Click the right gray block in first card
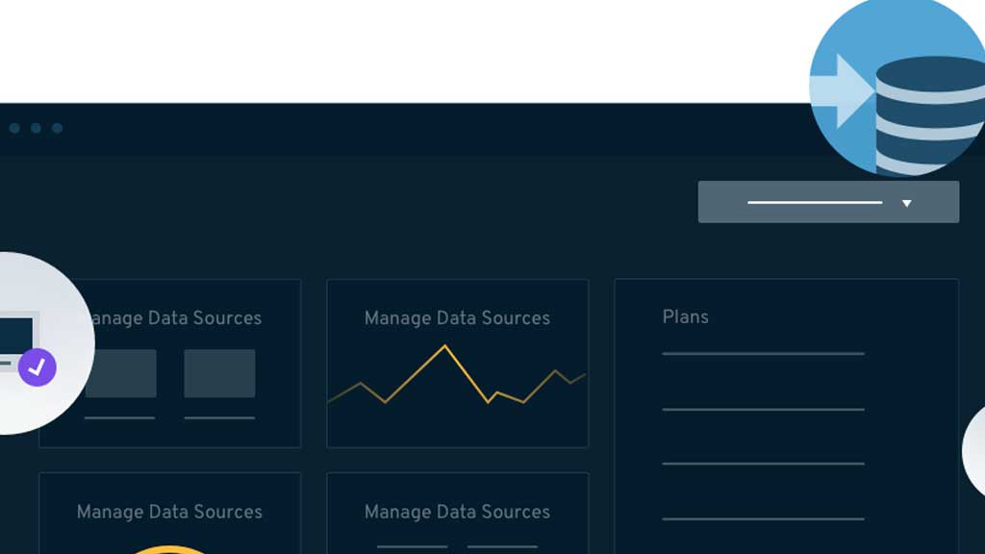Image resolution: width=985 pixels, height=554 pixels. coord(219,373)
